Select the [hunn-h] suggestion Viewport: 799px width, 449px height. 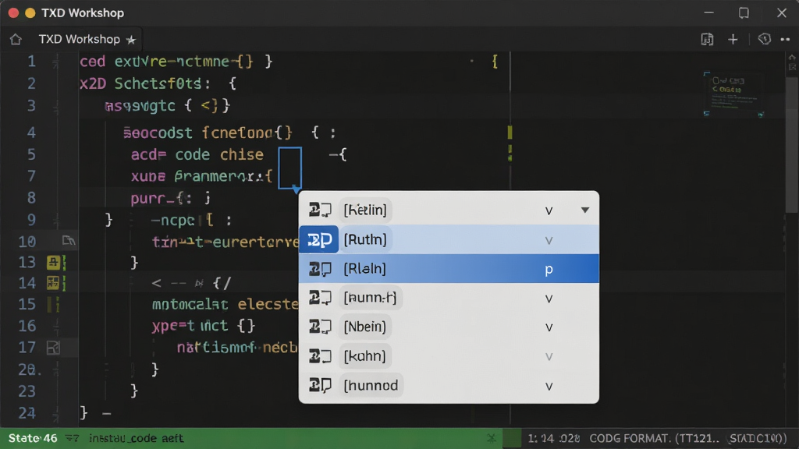pyautogui.click(x=449, y=298)
